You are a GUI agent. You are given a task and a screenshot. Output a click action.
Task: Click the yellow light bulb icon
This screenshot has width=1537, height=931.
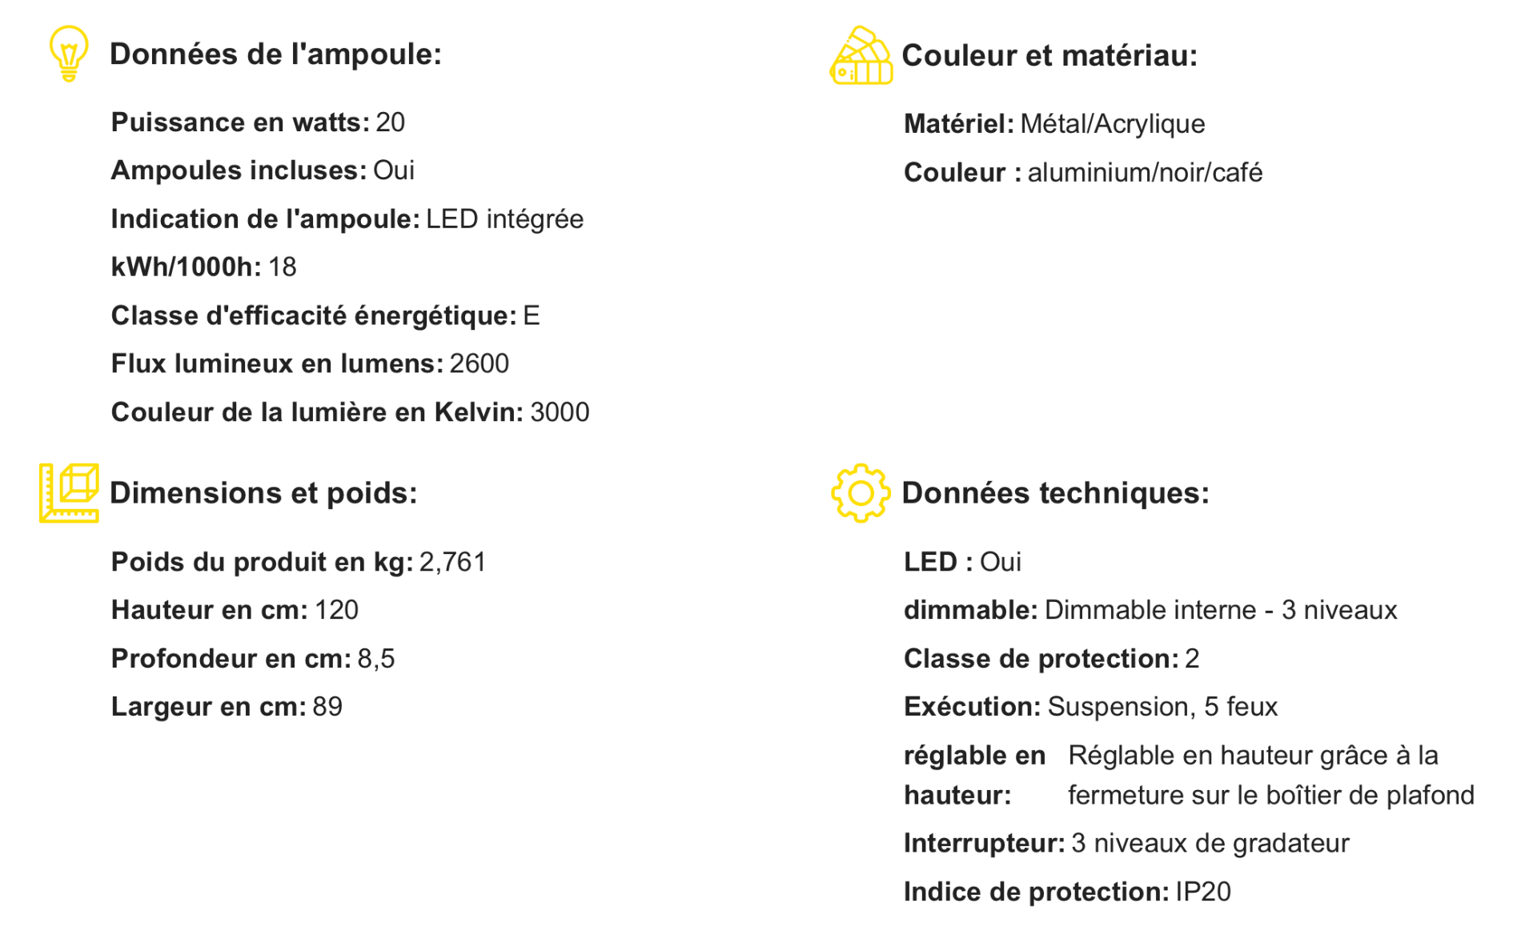69,54
